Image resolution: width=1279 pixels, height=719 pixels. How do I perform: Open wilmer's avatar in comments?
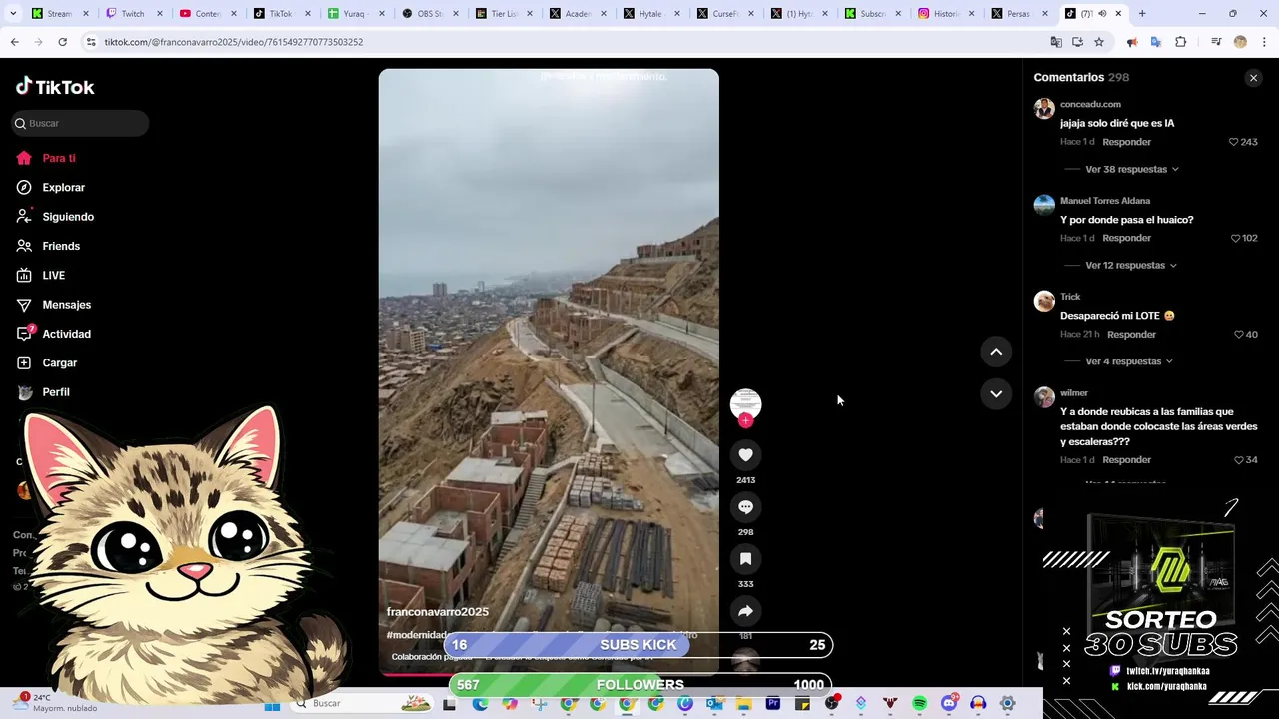1044,397
